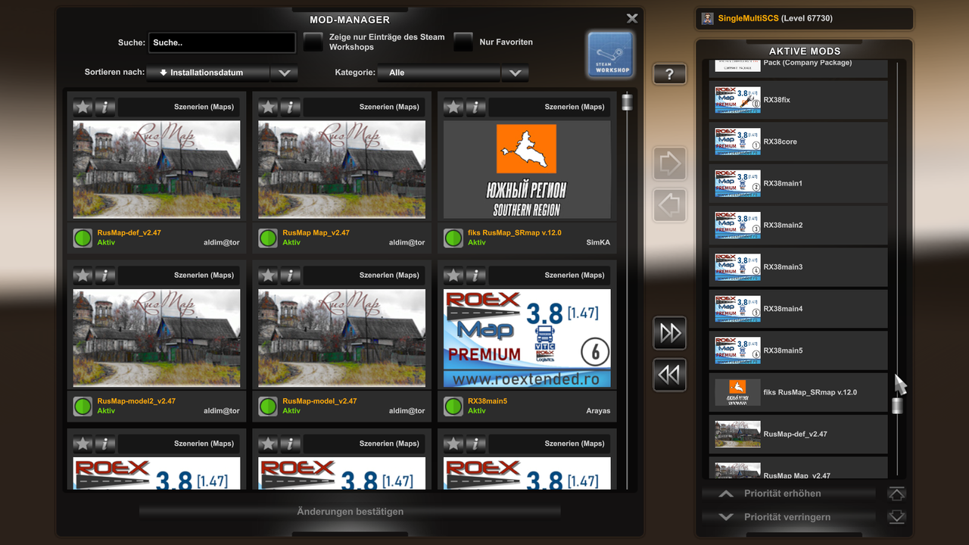The height and width of the screenshot is (545, 969).
Task: Click move-to-top priority icon
Action: 896,494
